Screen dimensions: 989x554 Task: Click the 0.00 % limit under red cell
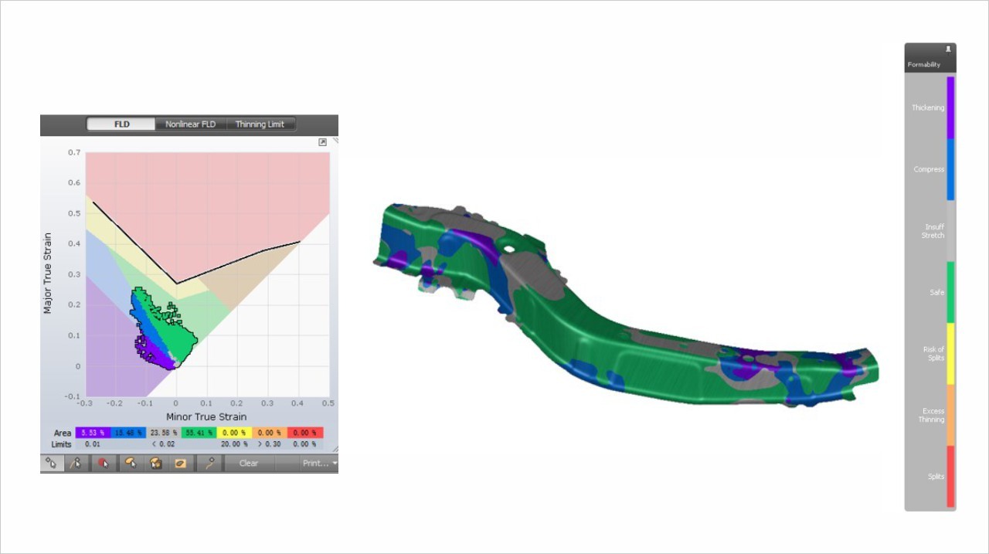point(304,444)
